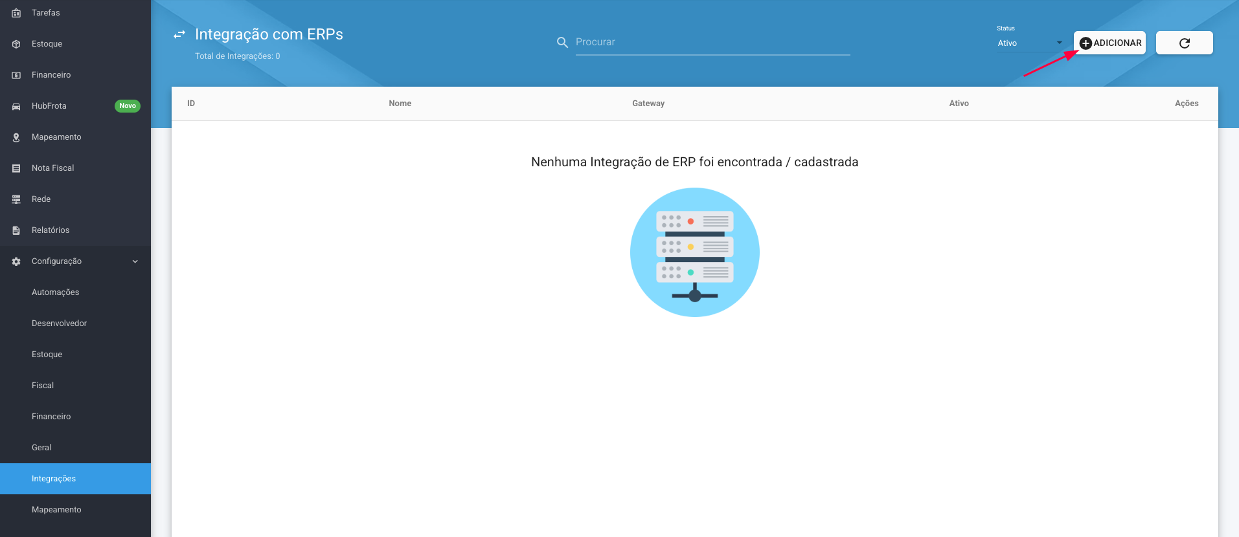The width and height of the screenshot is (1239, 537).
Task: Open Mapeamento under Configuração submenu
Action: pos(75,510)
